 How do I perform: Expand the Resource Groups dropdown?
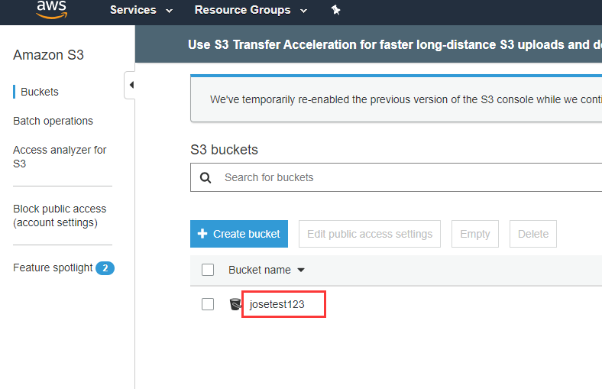coord(251,10)
